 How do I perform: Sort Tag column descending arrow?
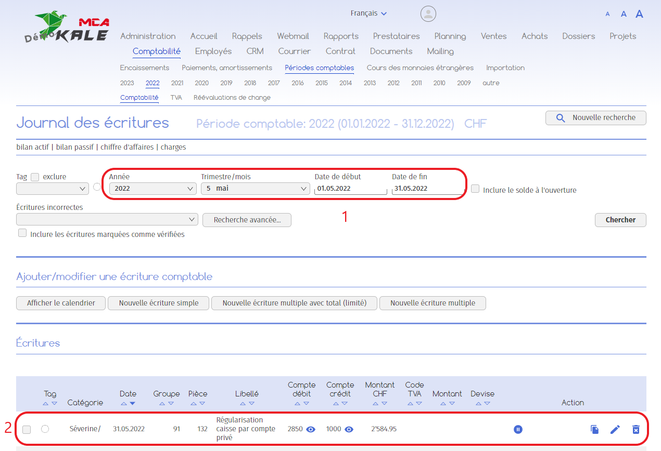tap(55, 403)
